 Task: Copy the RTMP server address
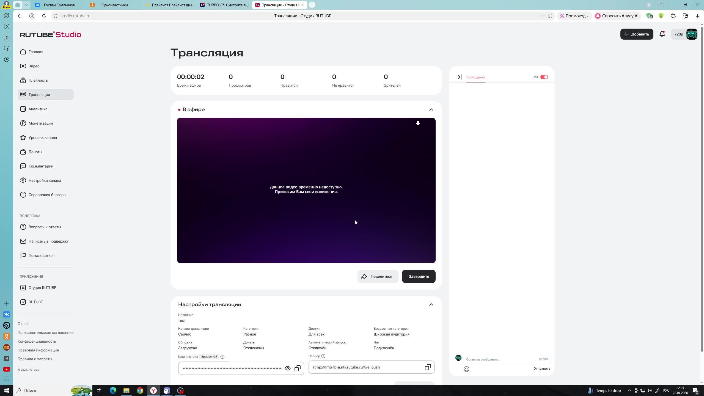coord(428,367)
